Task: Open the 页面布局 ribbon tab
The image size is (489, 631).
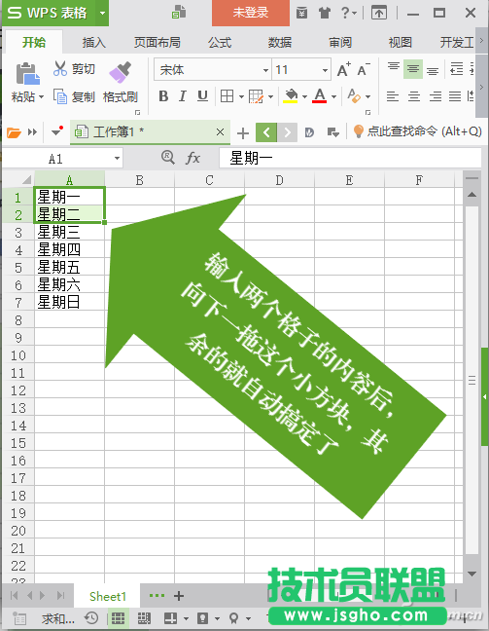Action: click(157, 42)
